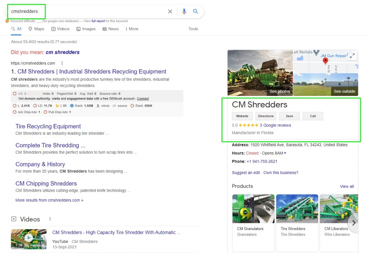The image size is (369, 253).
Task: Open three-dot menu next to Videos heading
Action: tap(50, 219)
